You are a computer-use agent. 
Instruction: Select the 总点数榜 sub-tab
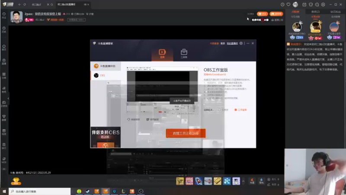336,17
